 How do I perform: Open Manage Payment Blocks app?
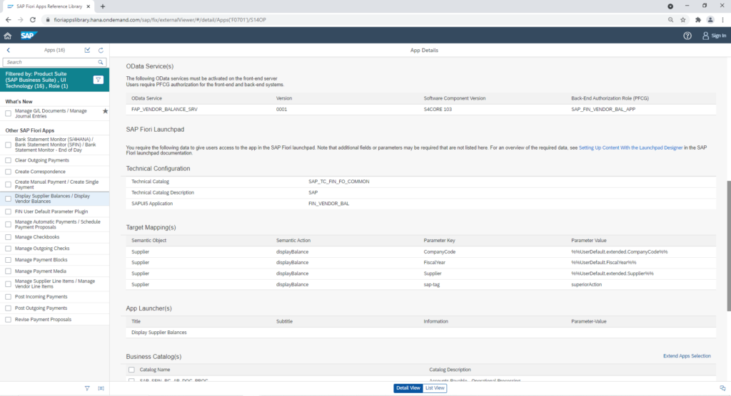(41, 260)
